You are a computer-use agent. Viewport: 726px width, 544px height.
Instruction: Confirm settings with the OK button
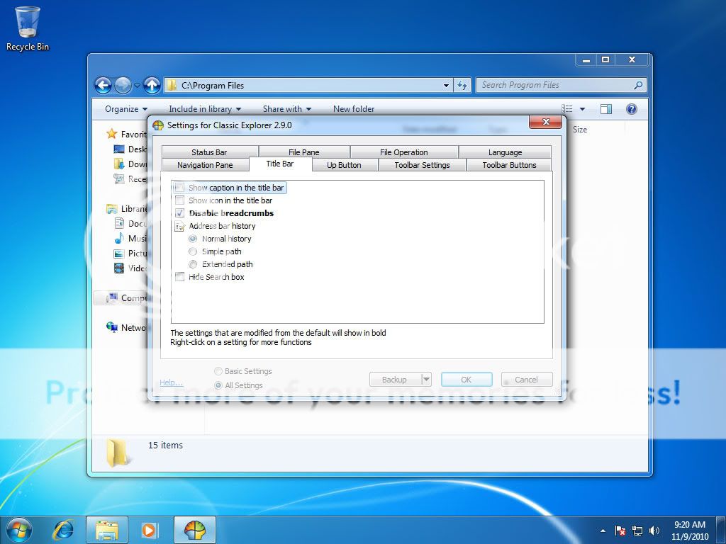[x=466, y=379]
